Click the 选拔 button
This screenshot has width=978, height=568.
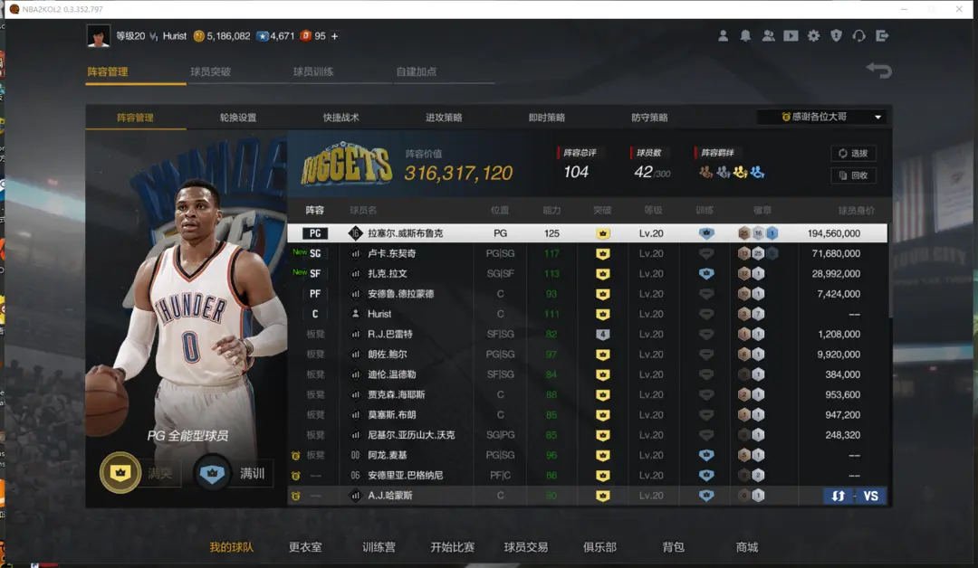click(853, 153)
